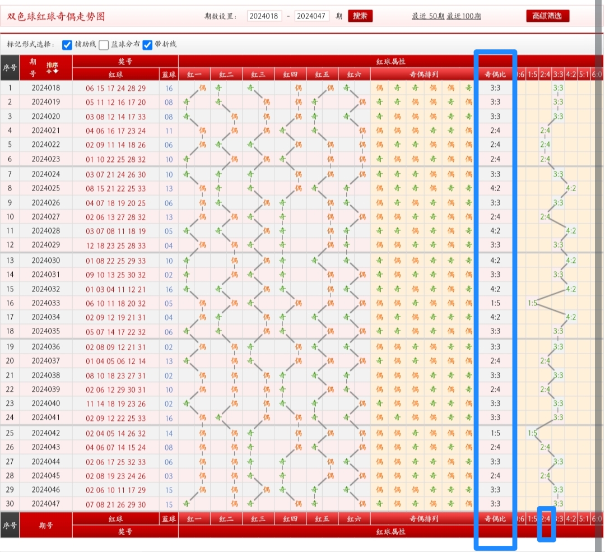Image resolution: width=605 pixels, height=552 pixels.
Task: Click red numbers 12 18 23 25 28 33
Action: (116, 245)
